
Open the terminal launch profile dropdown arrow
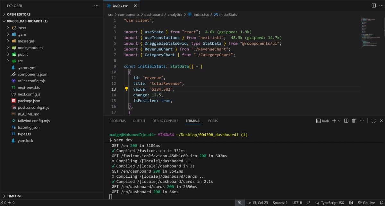pyautogui.click(x=339, y=121)
